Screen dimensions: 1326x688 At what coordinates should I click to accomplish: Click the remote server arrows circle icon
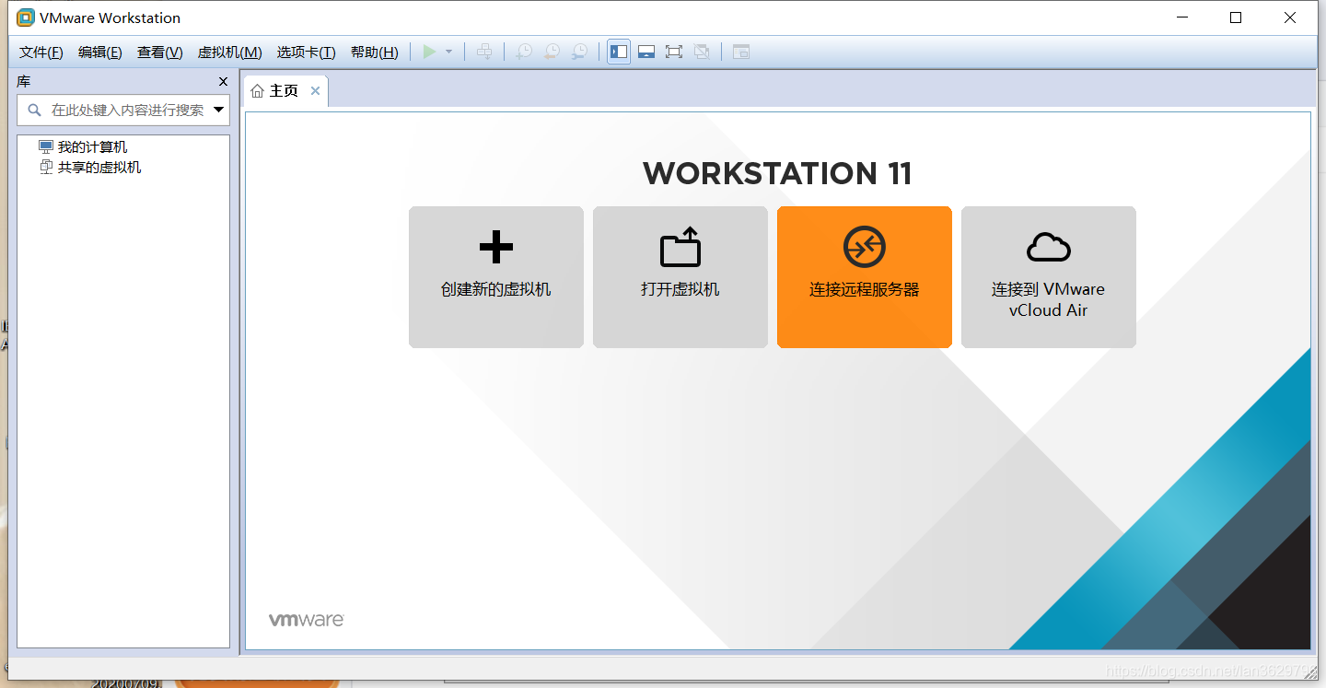point(865,247)
